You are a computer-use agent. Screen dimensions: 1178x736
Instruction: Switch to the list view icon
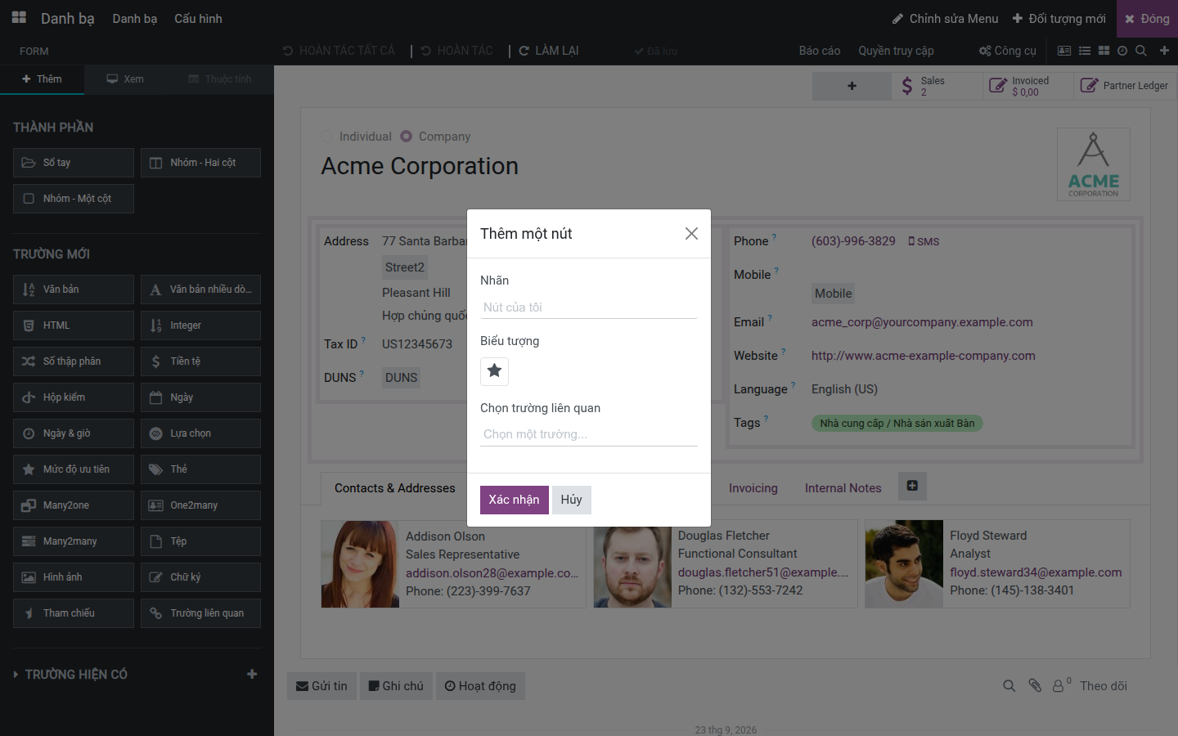point(1085,51)
